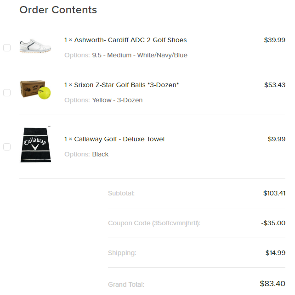
Task: Tick the checkbox for Ashworth golf shoes
Action: [x=7, y=48]
